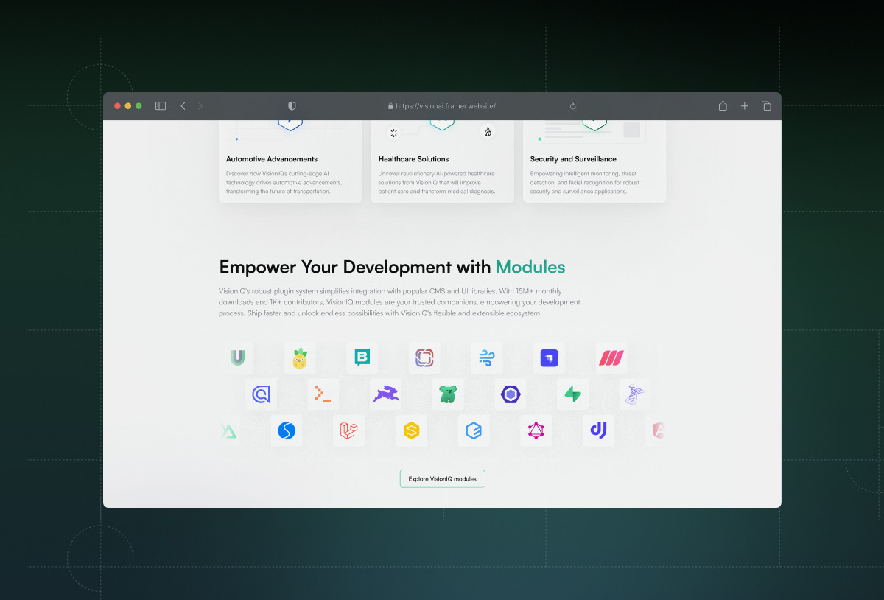Image resolution: width=884 pixels, height=600 pixels.
Task: Click the Healthcare Solutions description paragraph
Action: tap(436, 183)
